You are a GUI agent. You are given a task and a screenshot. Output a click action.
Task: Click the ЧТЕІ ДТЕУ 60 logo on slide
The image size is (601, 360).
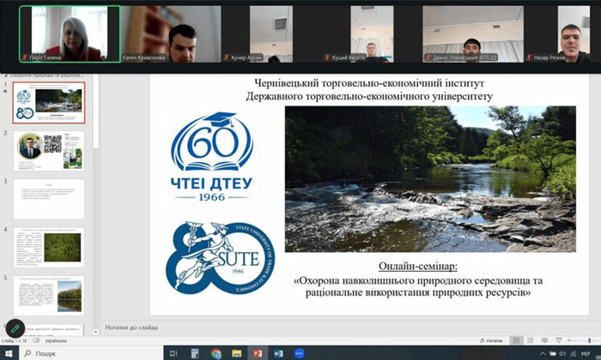pos(211,157)
